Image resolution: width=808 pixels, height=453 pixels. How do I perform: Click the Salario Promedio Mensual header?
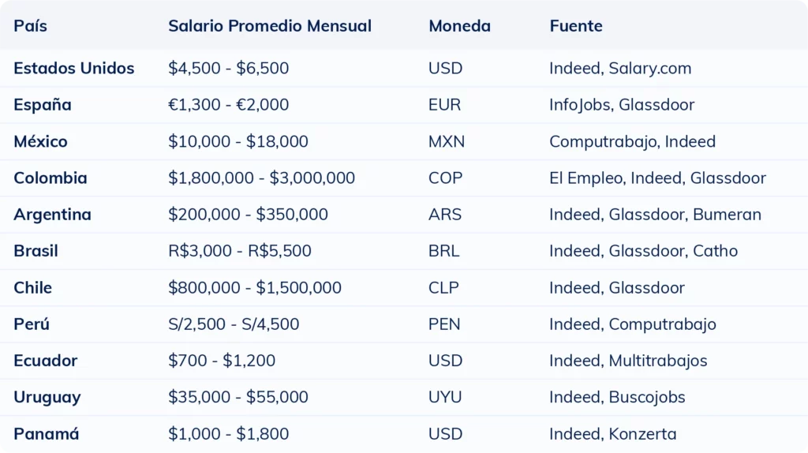269,26
